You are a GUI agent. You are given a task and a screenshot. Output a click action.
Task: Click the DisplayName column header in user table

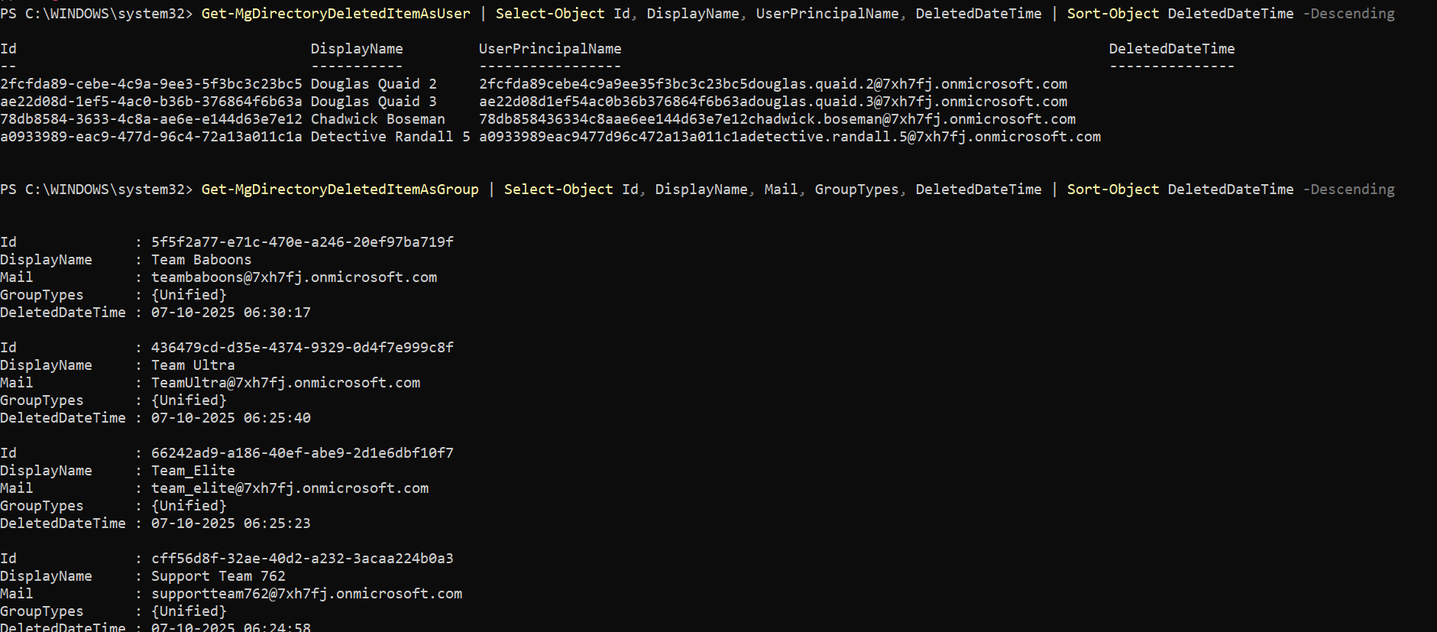[x=356, y=49]
